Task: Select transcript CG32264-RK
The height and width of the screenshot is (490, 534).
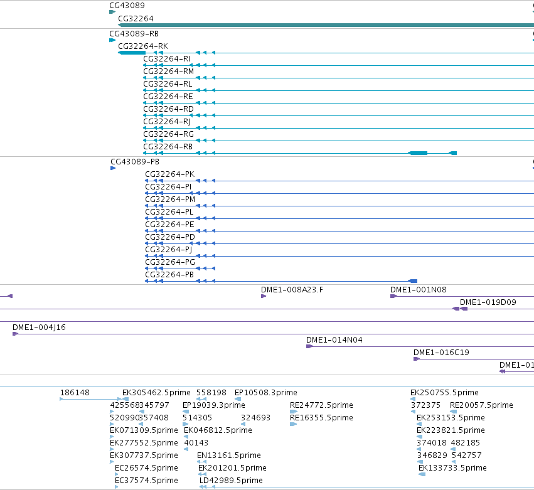Action: pyautogui.click(x=143, y=46)
